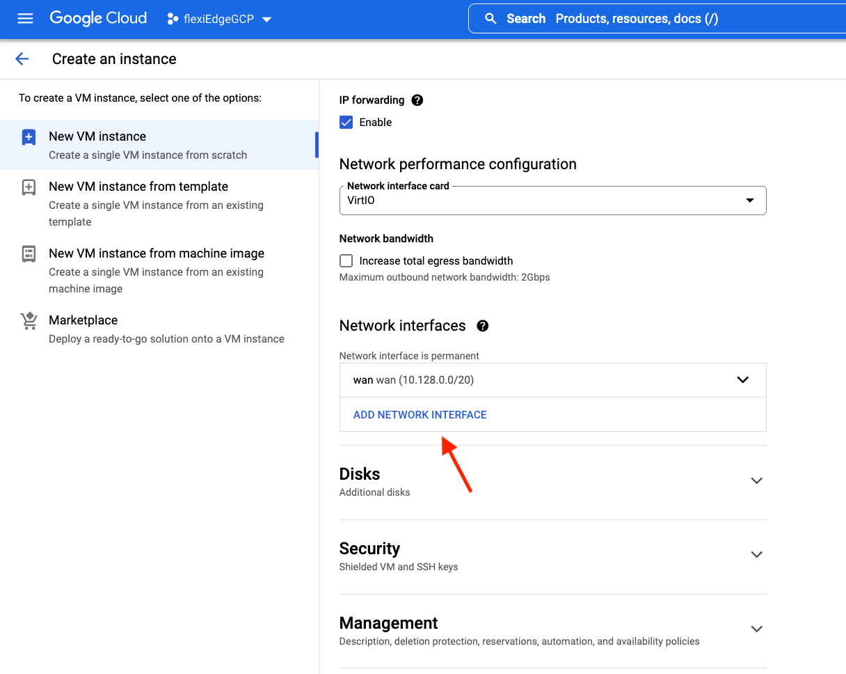Expand the Disks section

[x=756, y=481]
